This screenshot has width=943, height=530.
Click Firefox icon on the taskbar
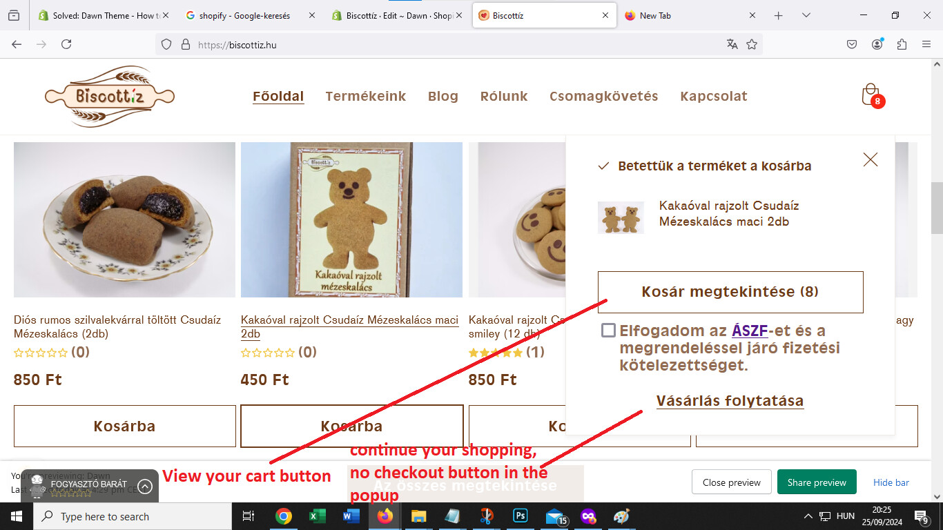tap(385, 516)
